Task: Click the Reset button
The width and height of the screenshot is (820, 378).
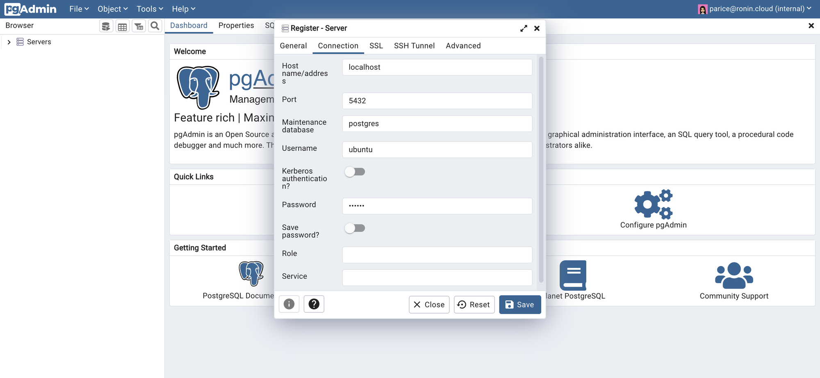Action: coord(474,305)
